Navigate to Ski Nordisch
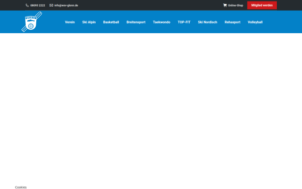Image resolution: width=302 pixels, height=189 pixels. (x=207, y=22)
